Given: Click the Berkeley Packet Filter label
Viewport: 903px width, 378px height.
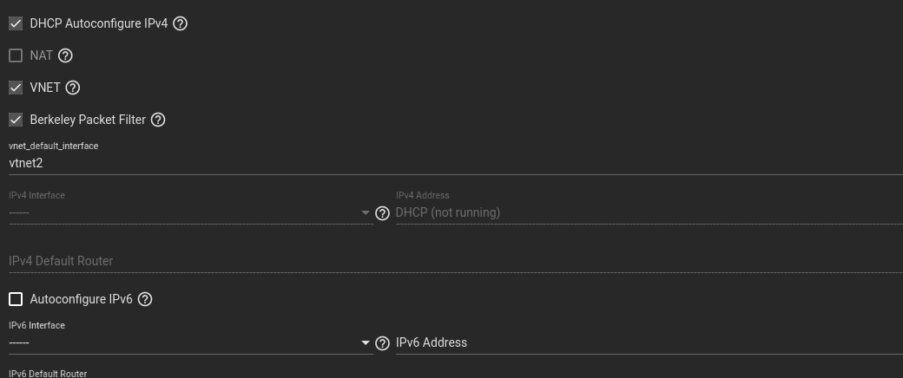Looking at the screenshot, I should tap(88, 120).
